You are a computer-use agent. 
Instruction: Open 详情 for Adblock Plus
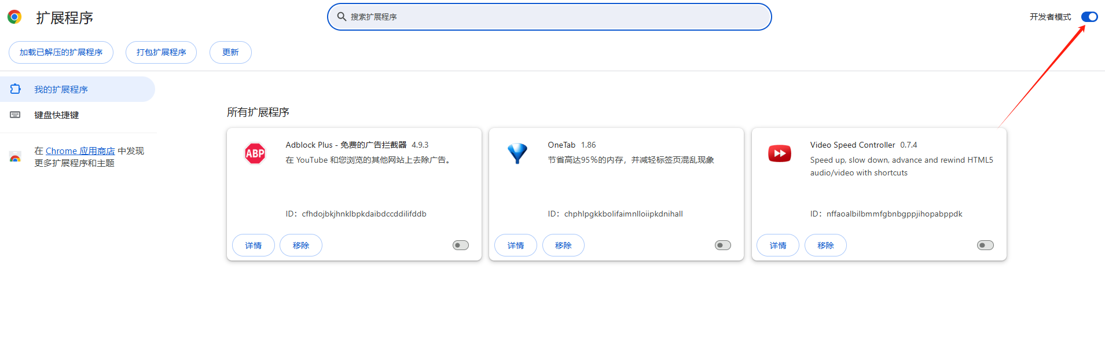(x=254, y=245)
